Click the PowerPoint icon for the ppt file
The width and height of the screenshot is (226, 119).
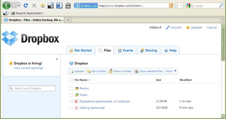tap(76, 101)
